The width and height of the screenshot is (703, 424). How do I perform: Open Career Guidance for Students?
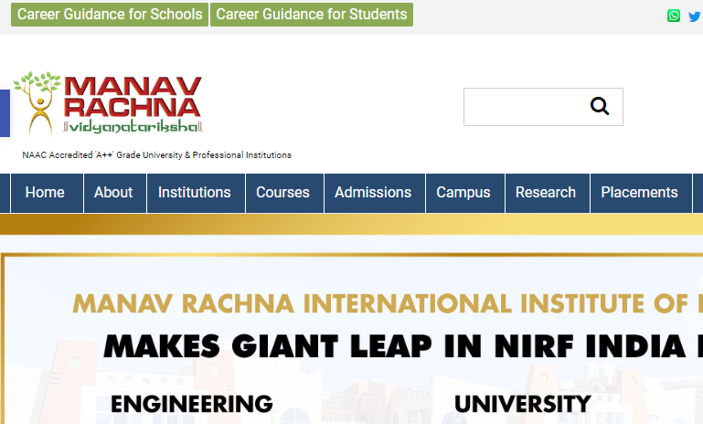tap(312, 15)
